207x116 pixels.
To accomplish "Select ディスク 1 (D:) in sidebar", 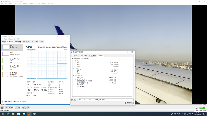I will 12,68.
